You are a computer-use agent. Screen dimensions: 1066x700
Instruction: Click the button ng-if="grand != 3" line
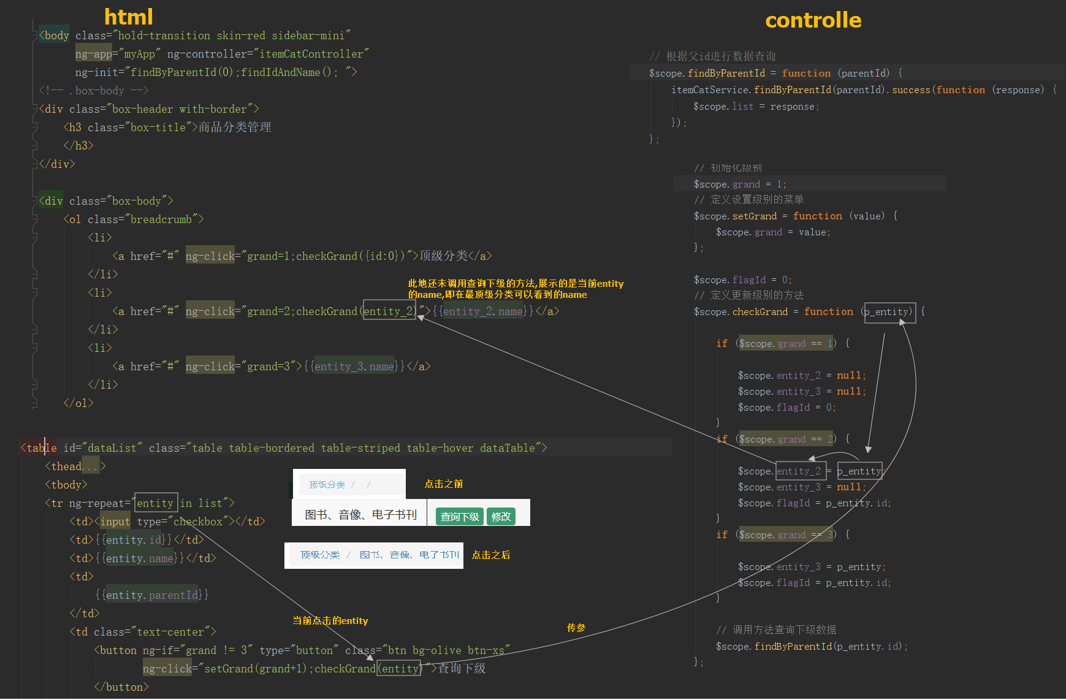click(302, 650)
